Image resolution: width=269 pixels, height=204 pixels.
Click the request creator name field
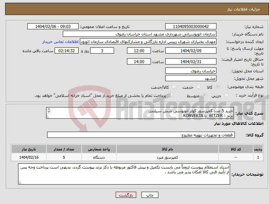pyautogui.click(x=148, y=42)
